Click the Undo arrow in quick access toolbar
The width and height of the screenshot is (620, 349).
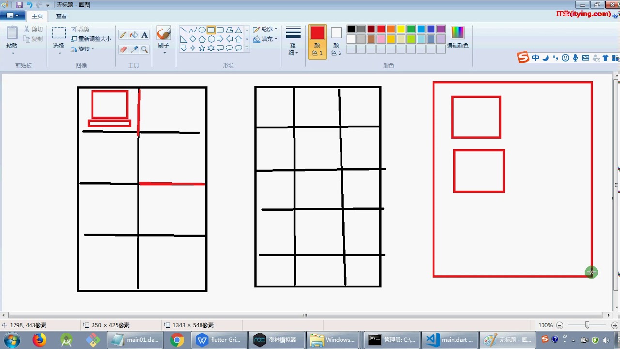[x=30, y=5]
